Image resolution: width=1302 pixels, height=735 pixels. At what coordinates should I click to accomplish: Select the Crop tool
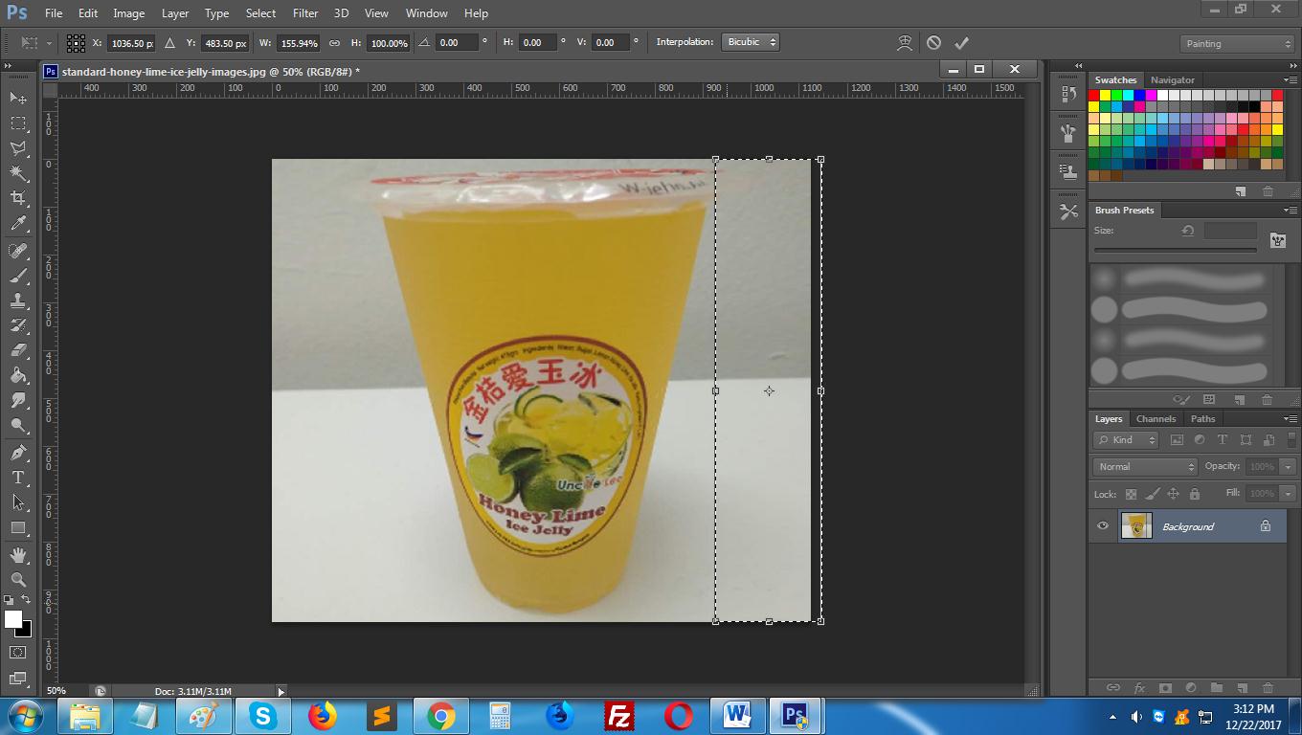tap(18, 198)
